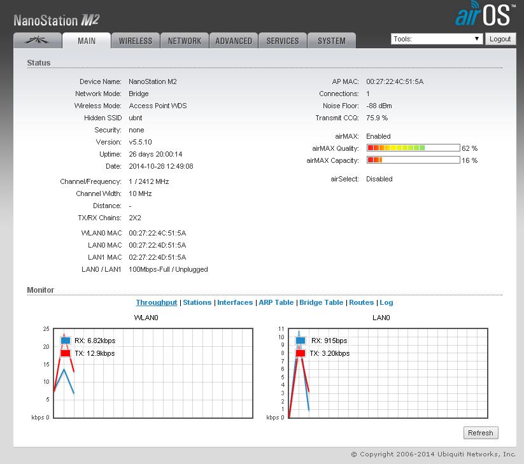Click the LAN0 throughput graph
This screenshot has height=464, width=524.
point(388,373)
